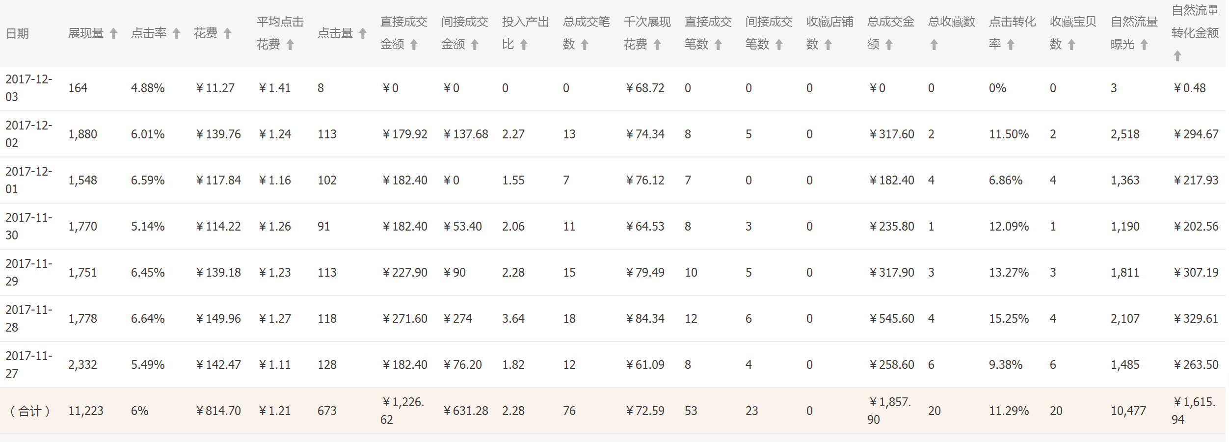Select the 2017-11-30 date cell
Image resolution: width=1229 pixels, height=442 pixels.
coord(29,226)
